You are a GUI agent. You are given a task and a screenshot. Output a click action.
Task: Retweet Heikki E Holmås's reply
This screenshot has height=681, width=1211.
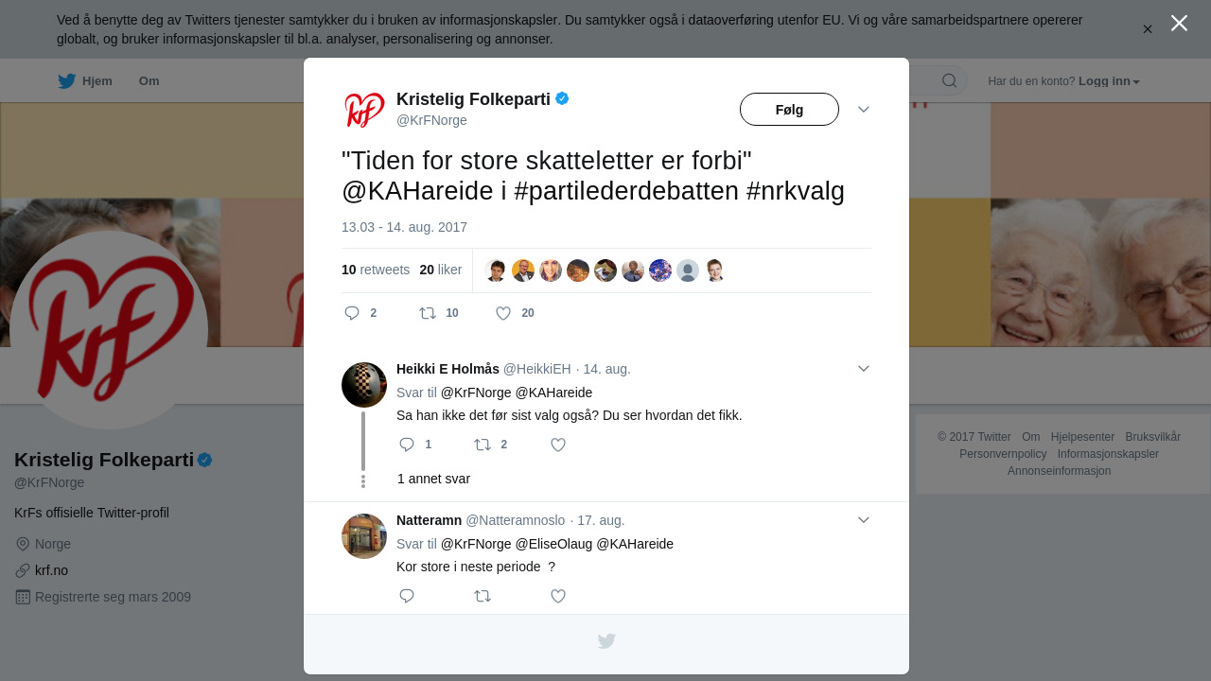(483, 445)
